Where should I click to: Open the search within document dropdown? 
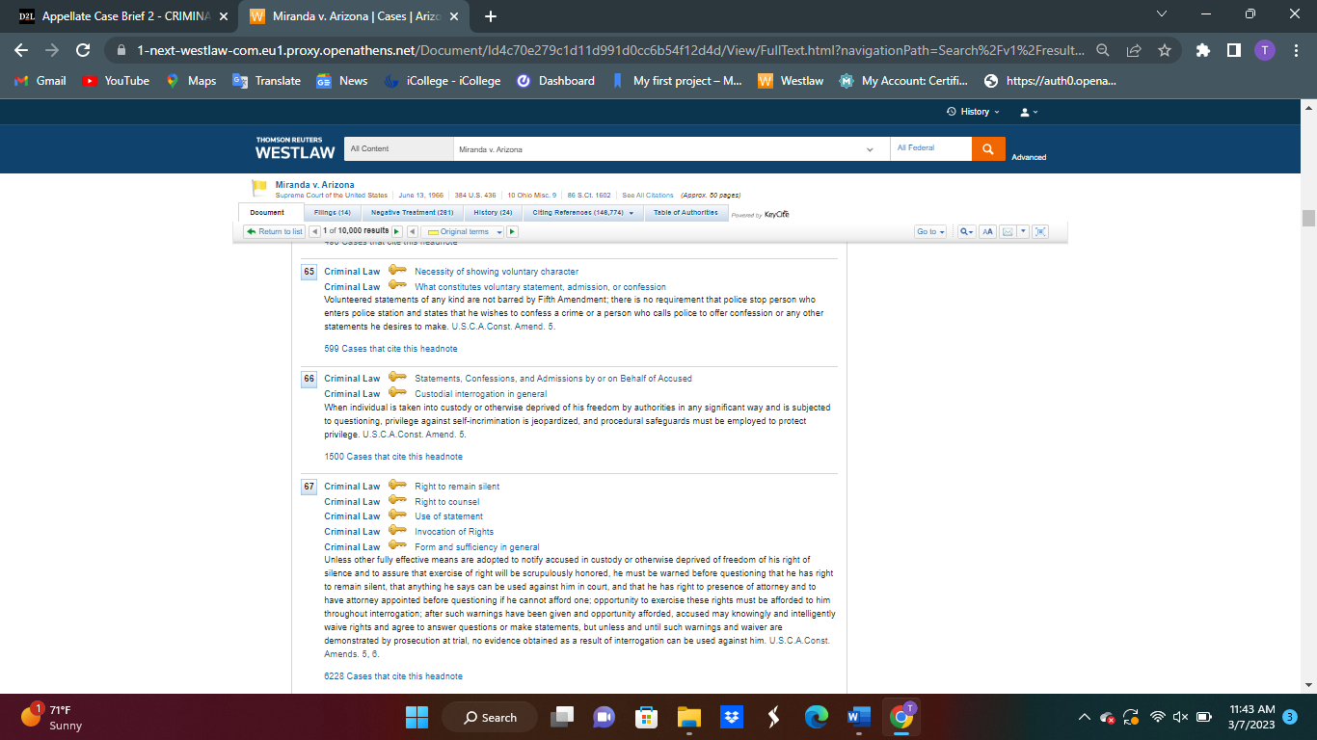pyautogui.click(x=966, y=231)
